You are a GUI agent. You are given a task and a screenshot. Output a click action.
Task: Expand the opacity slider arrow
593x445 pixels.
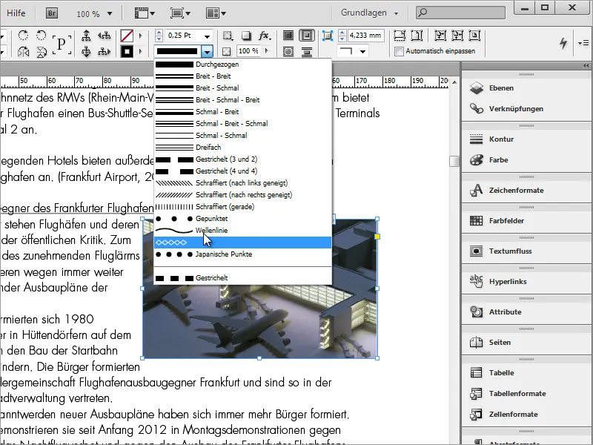267,50
